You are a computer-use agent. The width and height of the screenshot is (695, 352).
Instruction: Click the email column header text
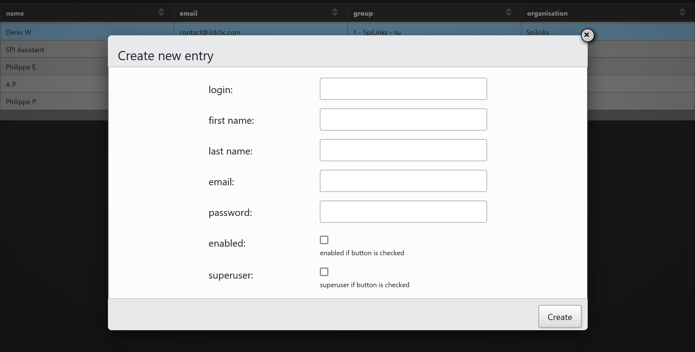click(188, 13)
